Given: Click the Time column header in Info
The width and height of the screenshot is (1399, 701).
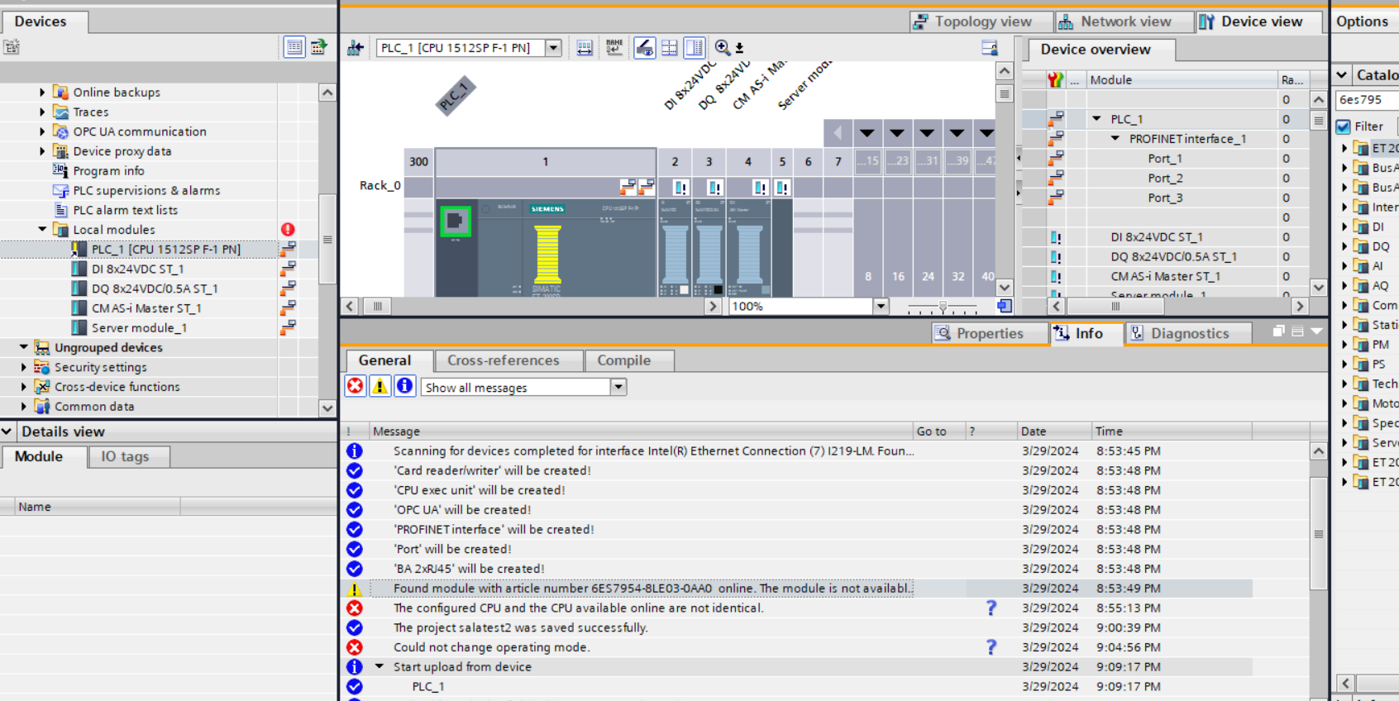Looking at the screenshot, I should pos(1172,431).
